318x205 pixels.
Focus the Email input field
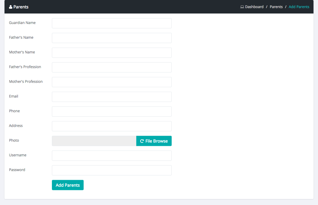point(112,97)
